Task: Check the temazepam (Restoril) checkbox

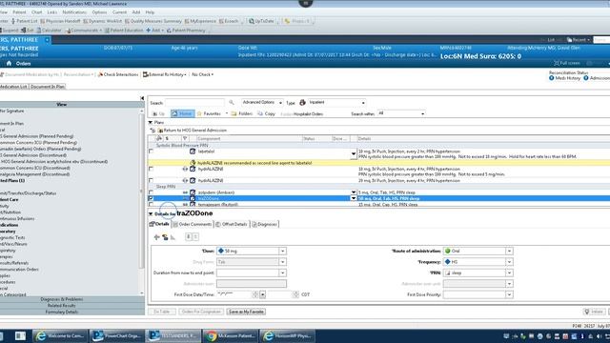Action: tap(151, 204)
